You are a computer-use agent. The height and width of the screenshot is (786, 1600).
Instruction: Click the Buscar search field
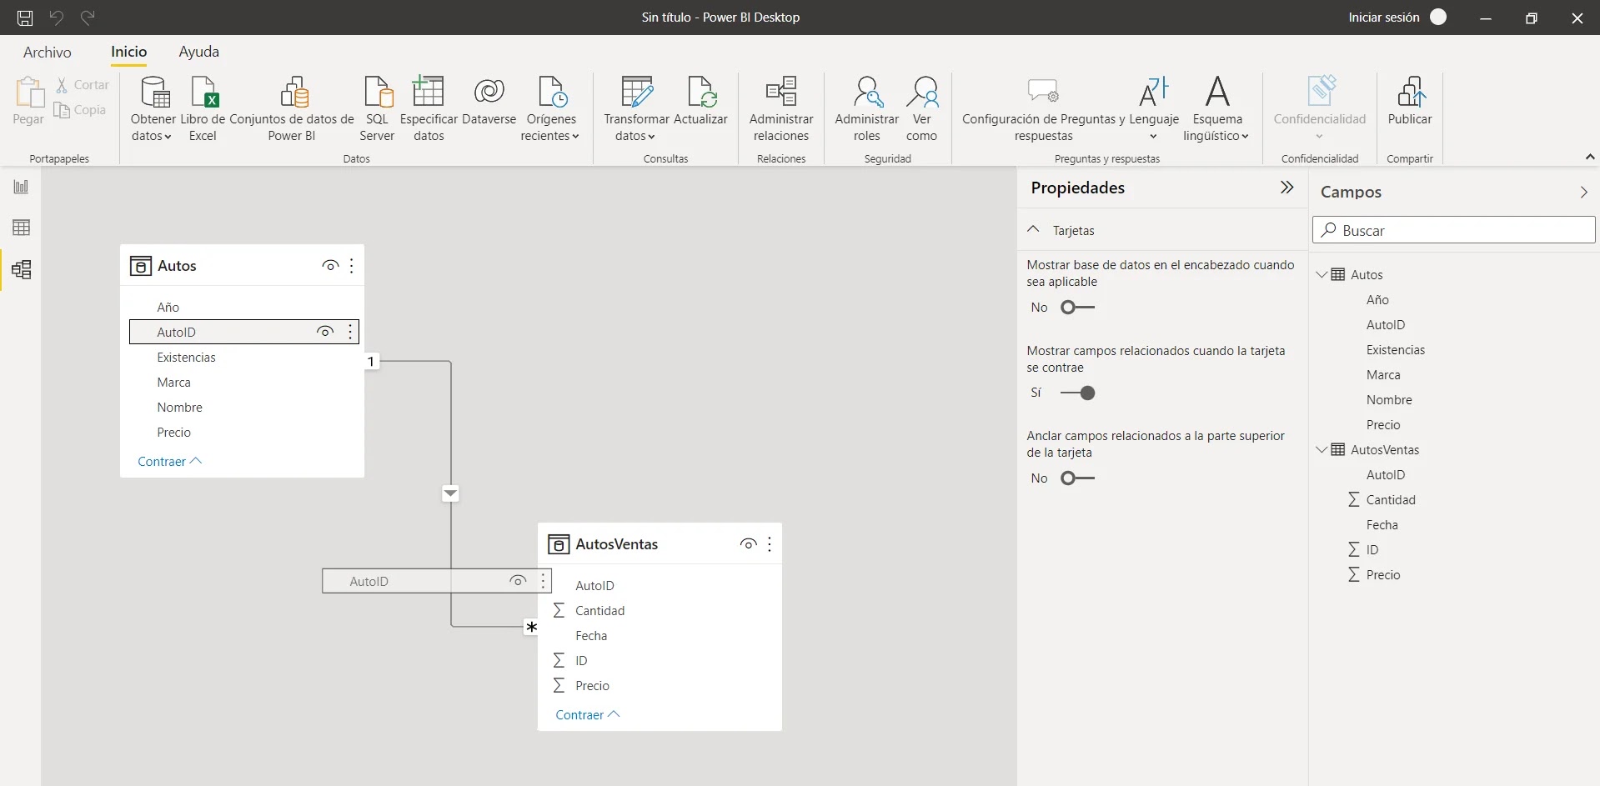pos(1454,230)
